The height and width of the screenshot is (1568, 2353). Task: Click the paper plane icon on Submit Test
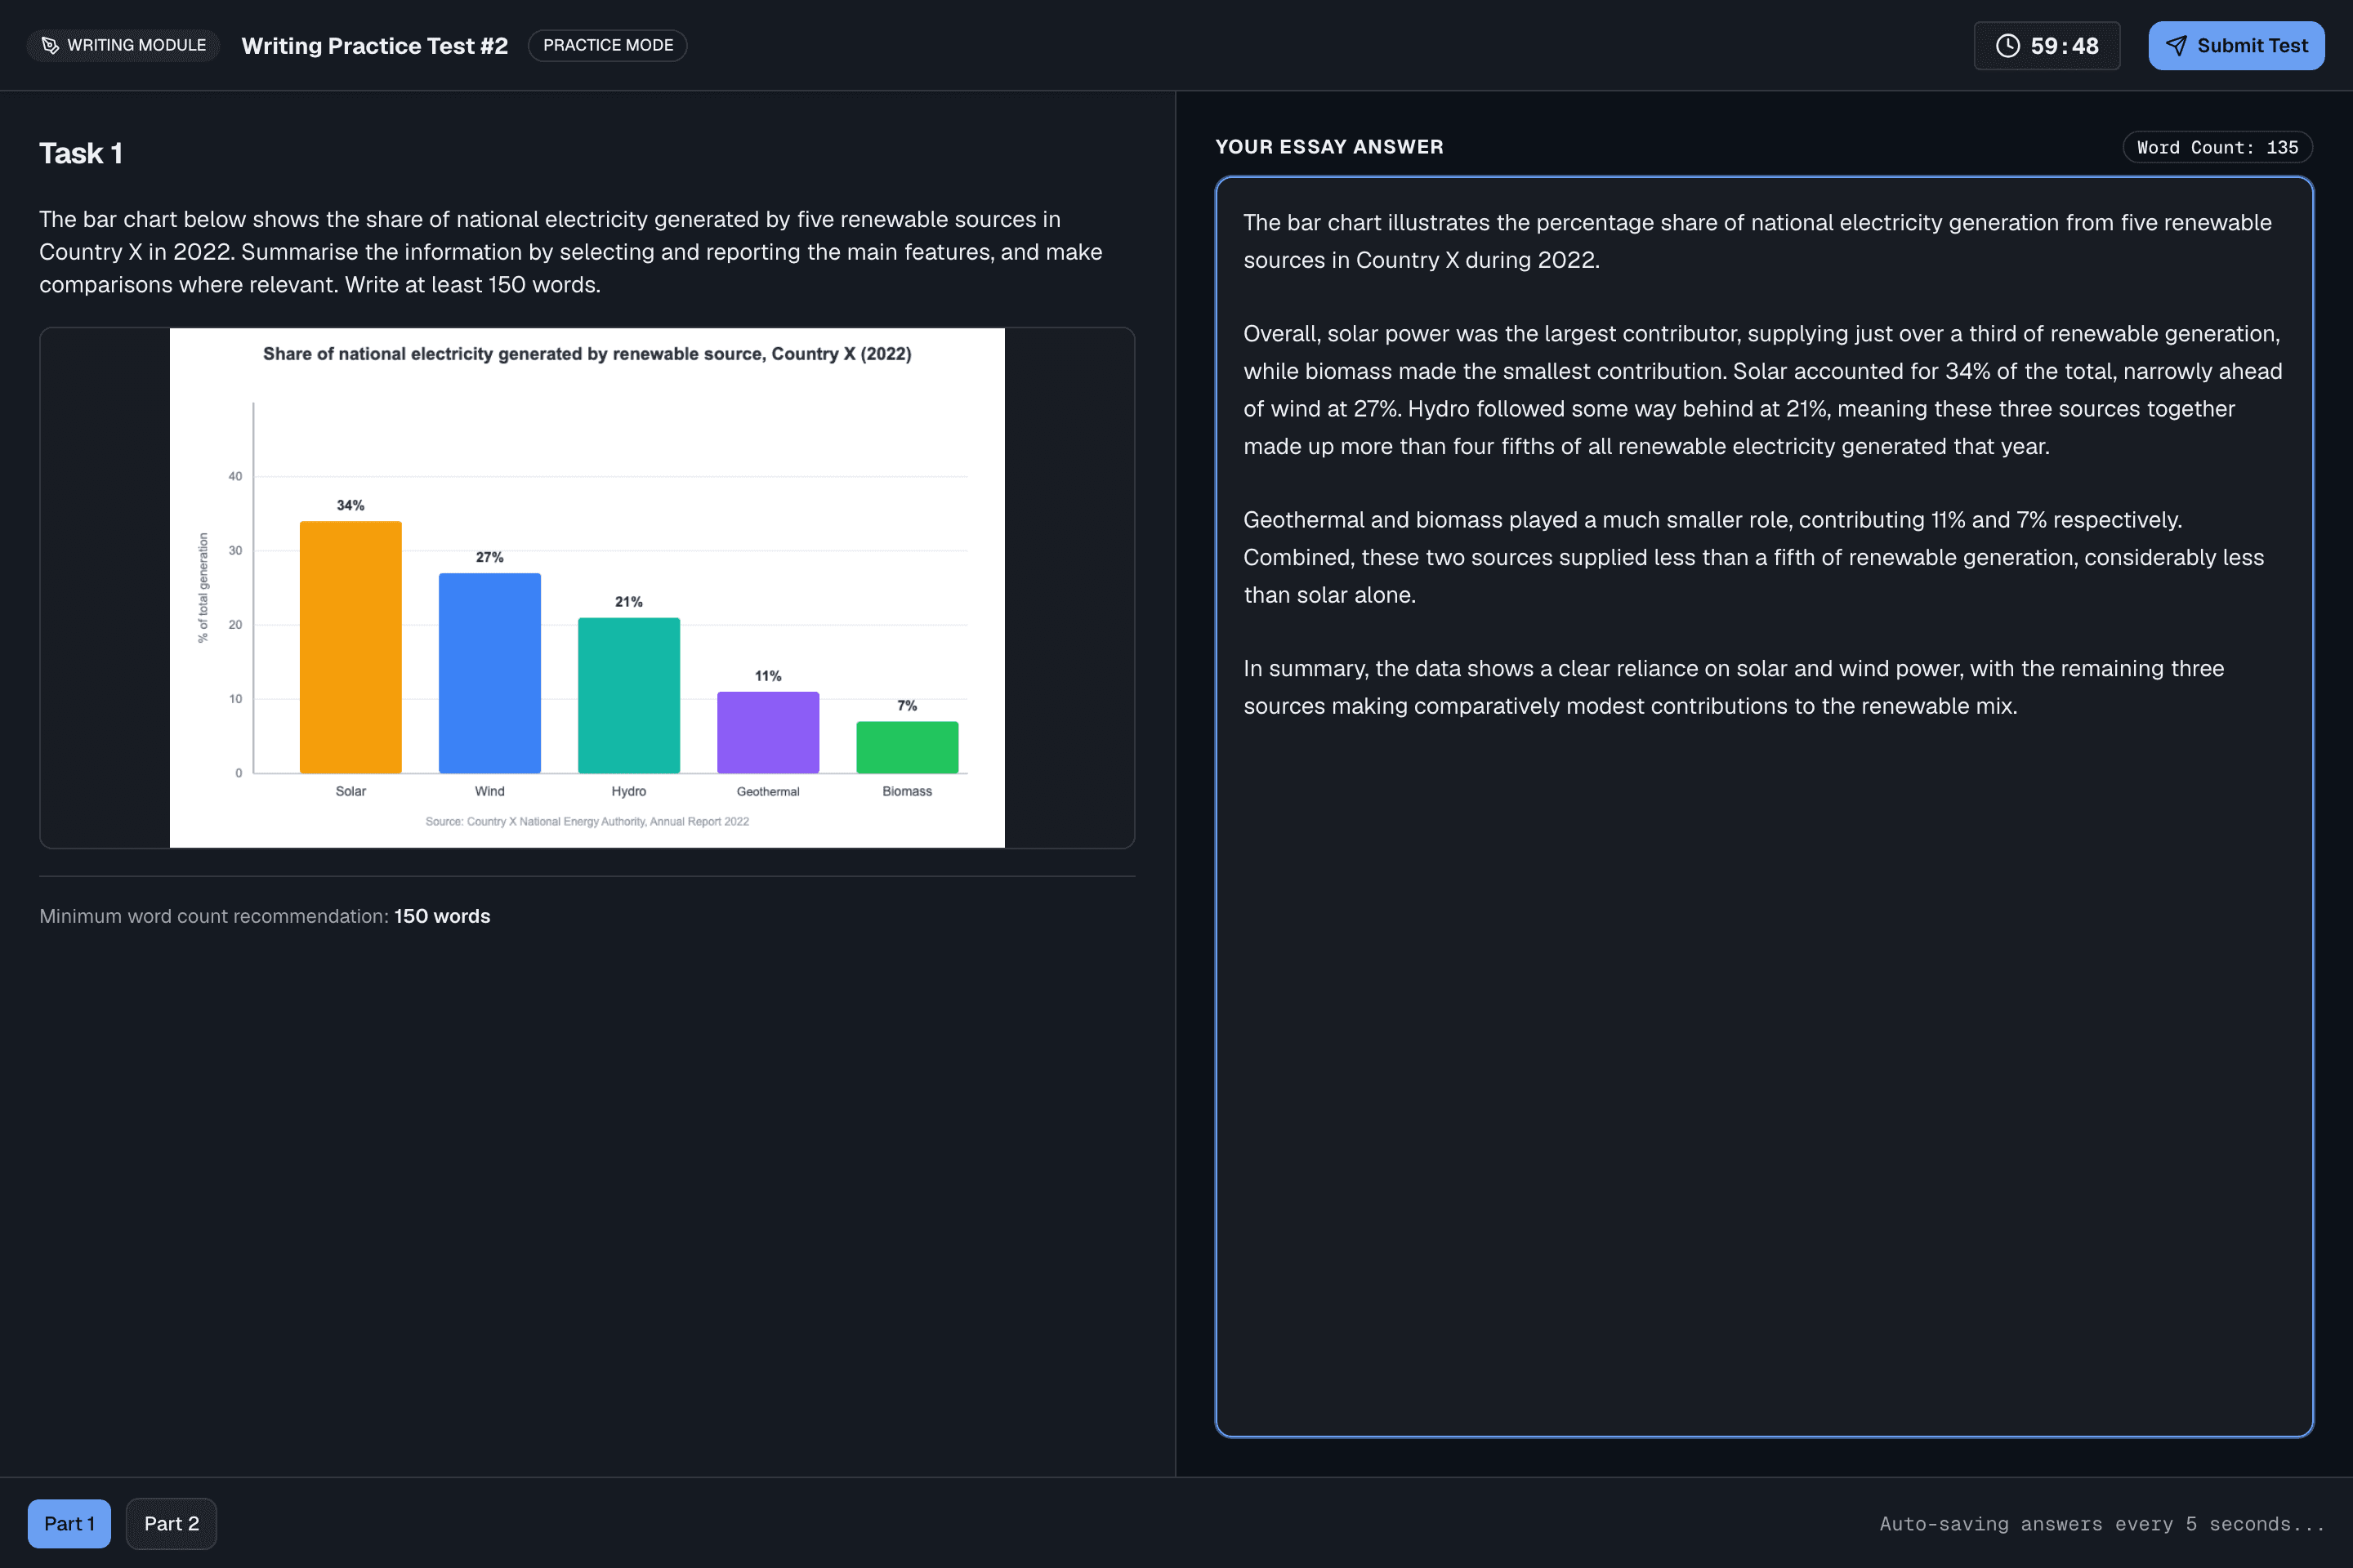click(2176, 46)
